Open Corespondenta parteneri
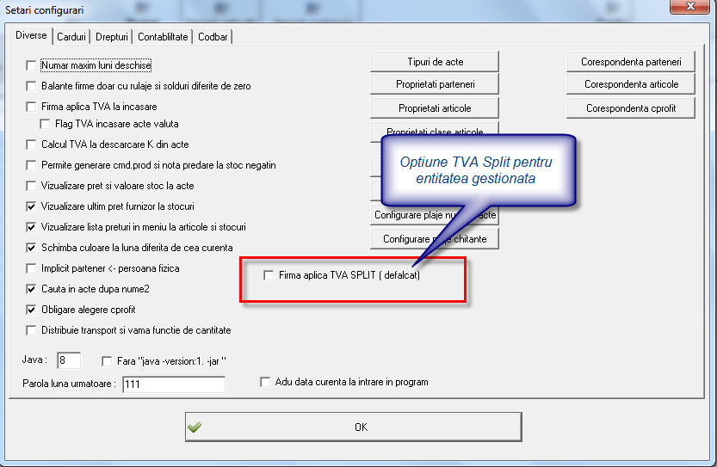 (x=631, y=62)
